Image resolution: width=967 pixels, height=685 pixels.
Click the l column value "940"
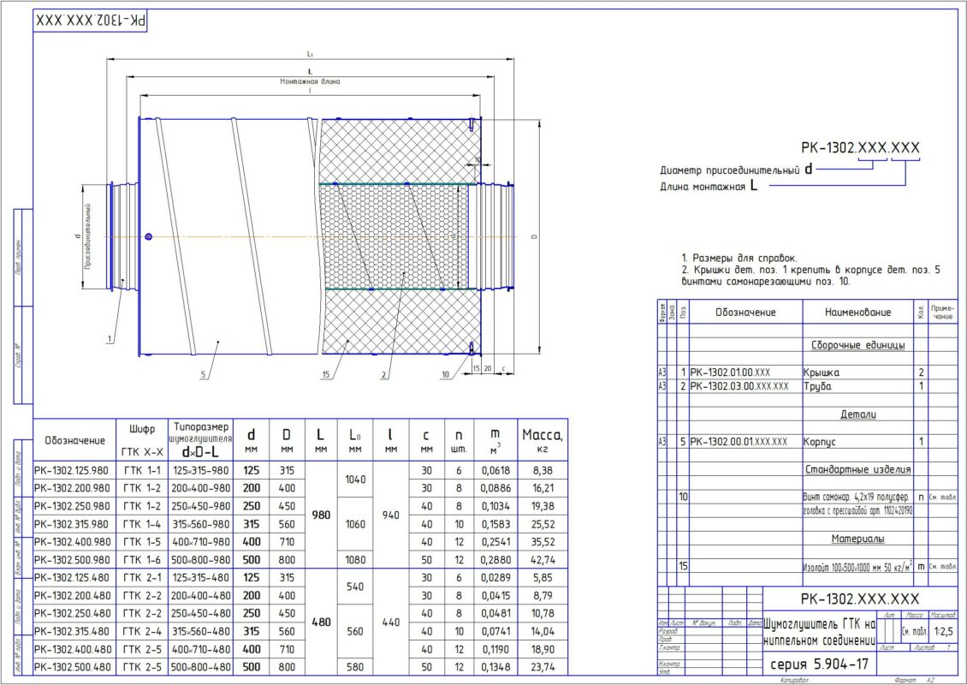pyautogui.click(x=391, y=515)
